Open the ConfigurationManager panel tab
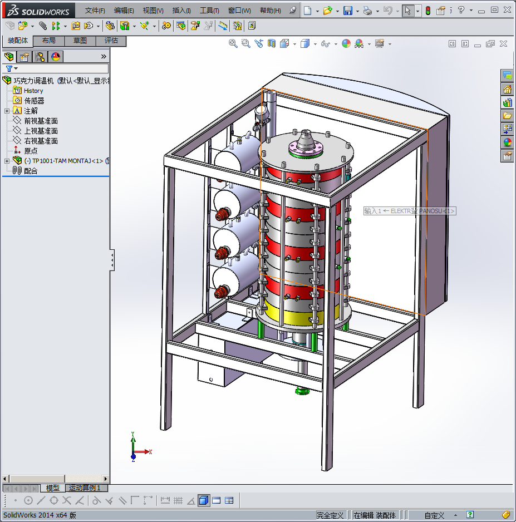Viewport: 516px width, 522px height. [40, 57]
